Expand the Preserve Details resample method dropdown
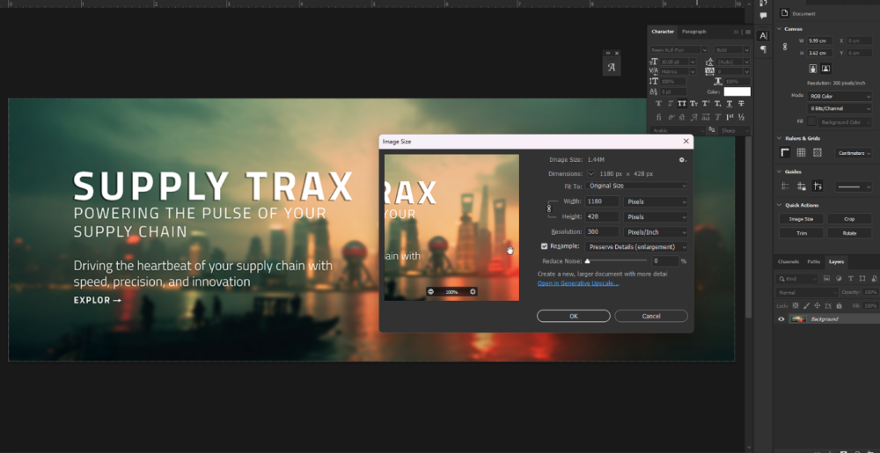The height and width of the screenshot is (453, 880). click(637, 246)
